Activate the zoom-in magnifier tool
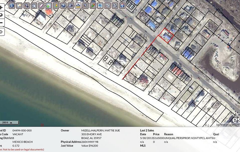 pyautogui.click(x=27, y=6)
